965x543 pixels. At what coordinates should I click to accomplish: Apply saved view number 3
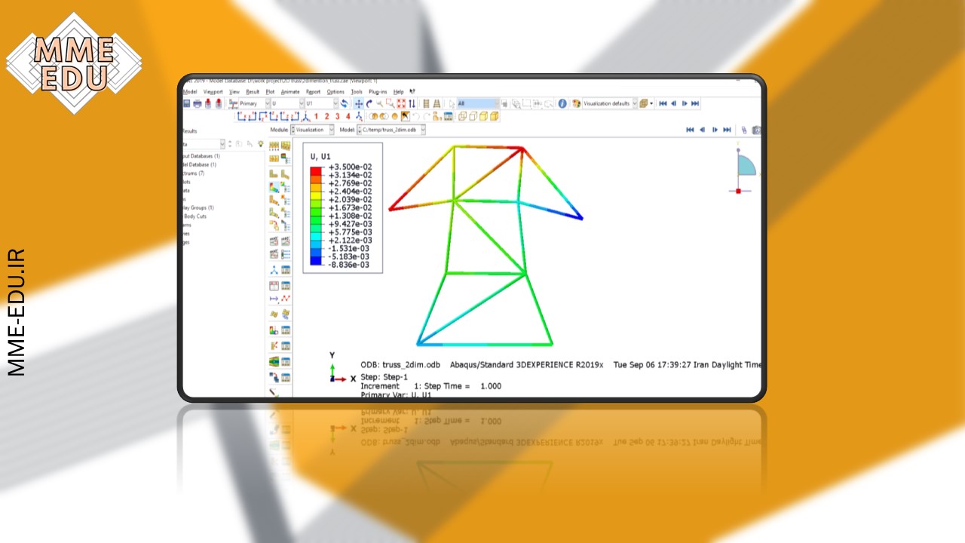(x=337, y=117)
